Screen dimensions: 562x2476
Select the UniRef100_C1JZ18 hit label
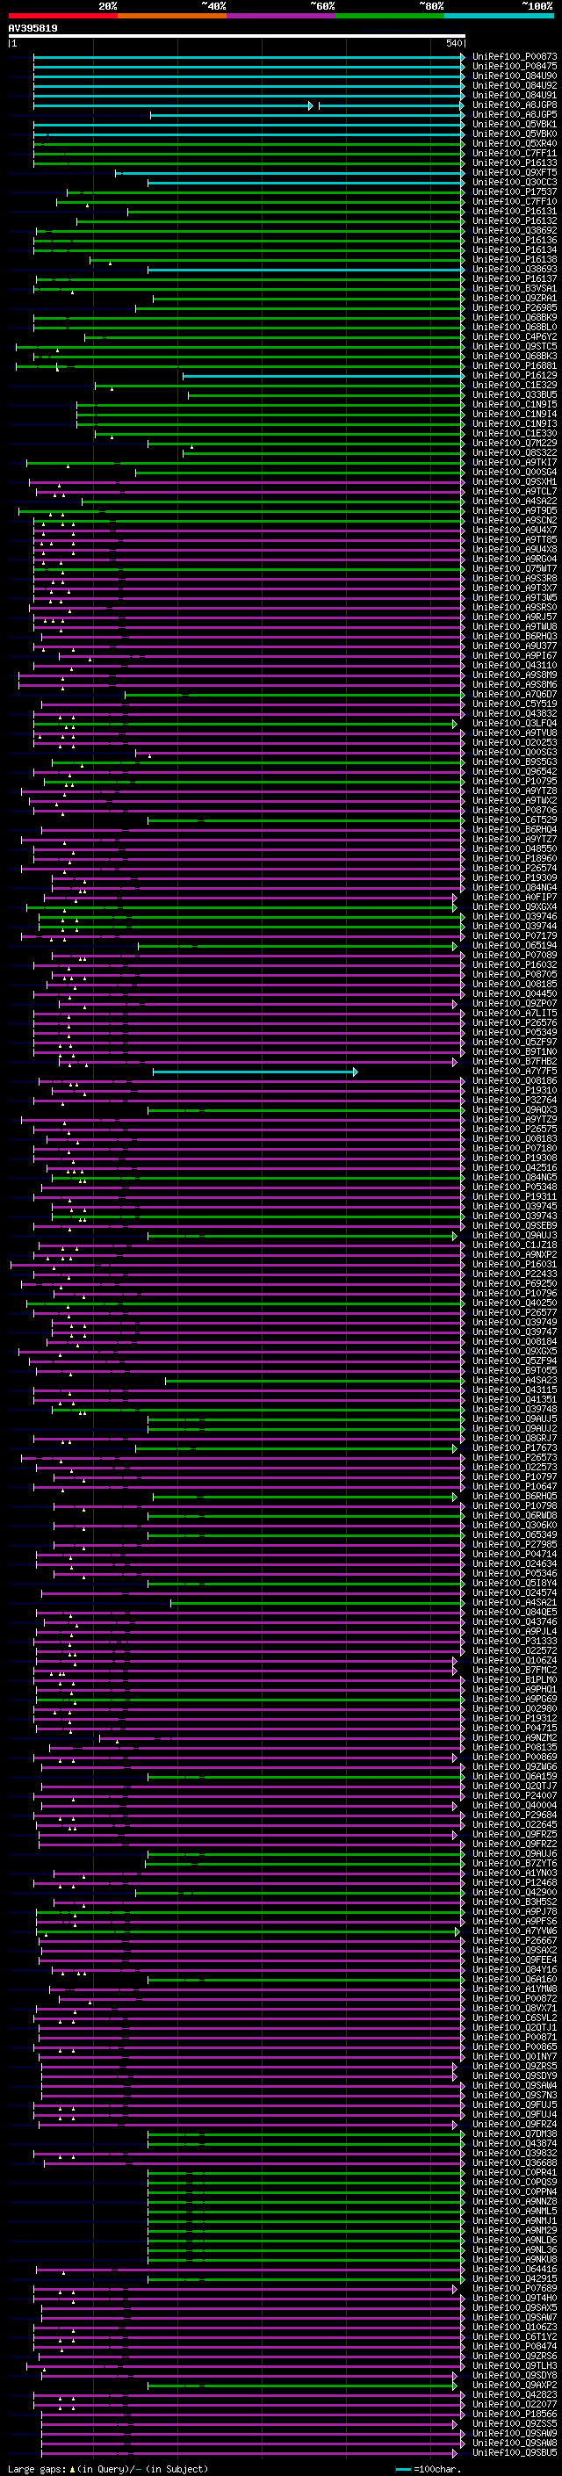tap(515, 1245)
